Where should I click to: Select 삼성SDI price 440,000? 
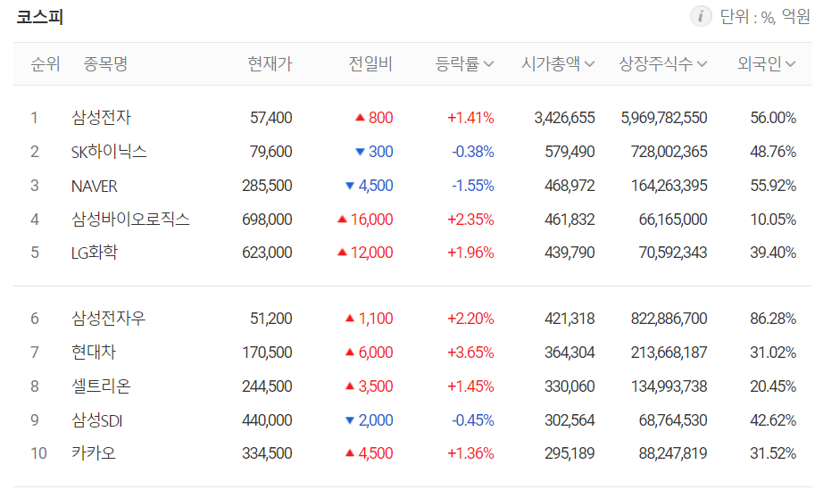267,420
